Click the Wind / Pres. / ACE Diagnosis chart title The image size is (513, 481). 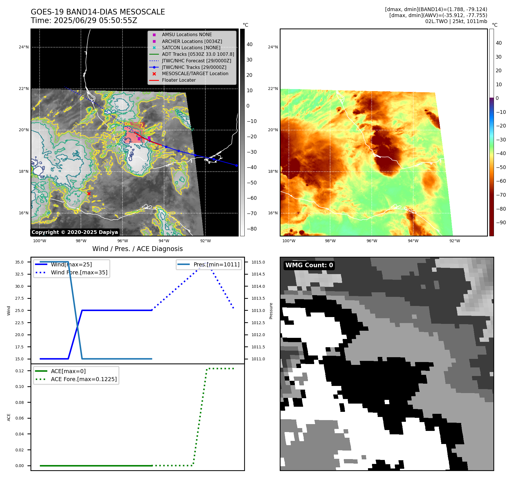pos(138,249)
